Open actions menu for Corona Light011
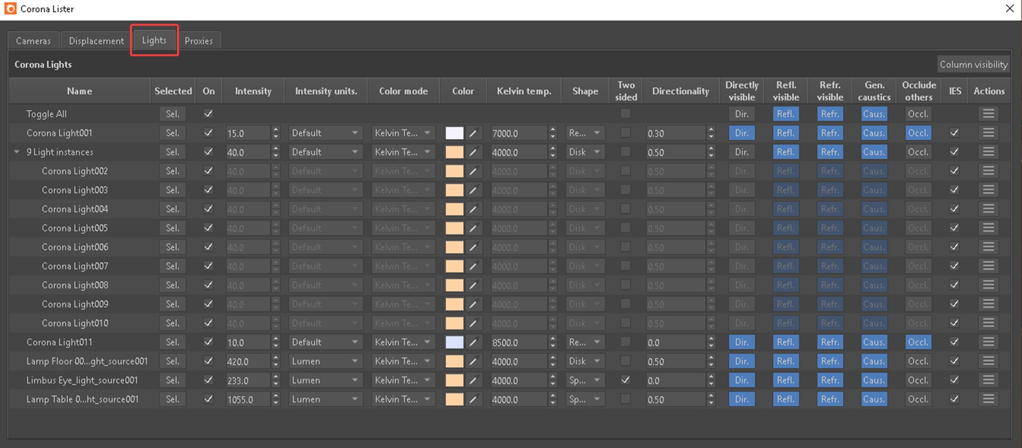This screenshot has height=448, width=1022. (x=988, y=342)
